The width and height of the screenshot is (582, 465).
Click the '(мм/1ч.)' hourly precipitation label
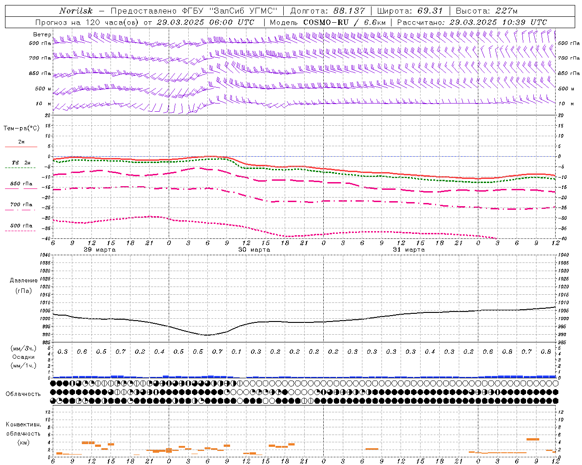coord(24,365)
